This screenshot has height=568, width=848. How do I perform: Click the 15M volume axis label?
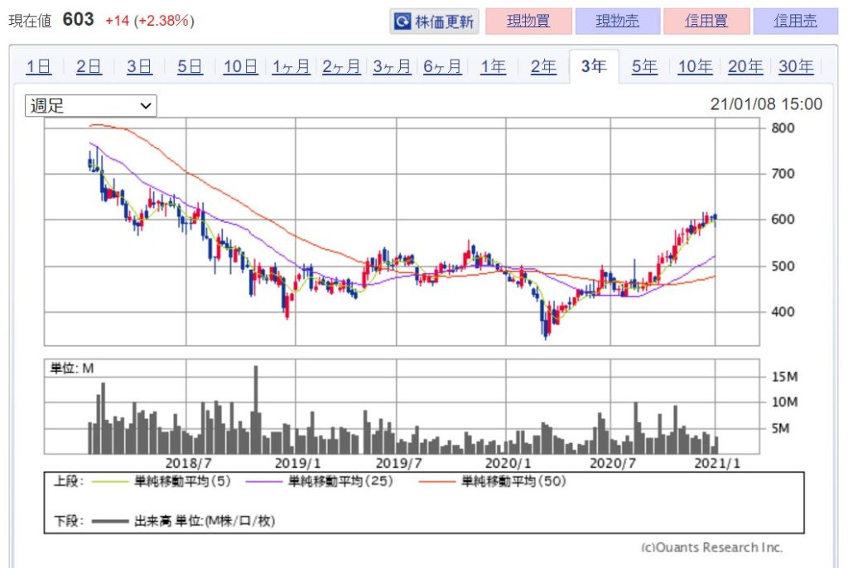784,377
